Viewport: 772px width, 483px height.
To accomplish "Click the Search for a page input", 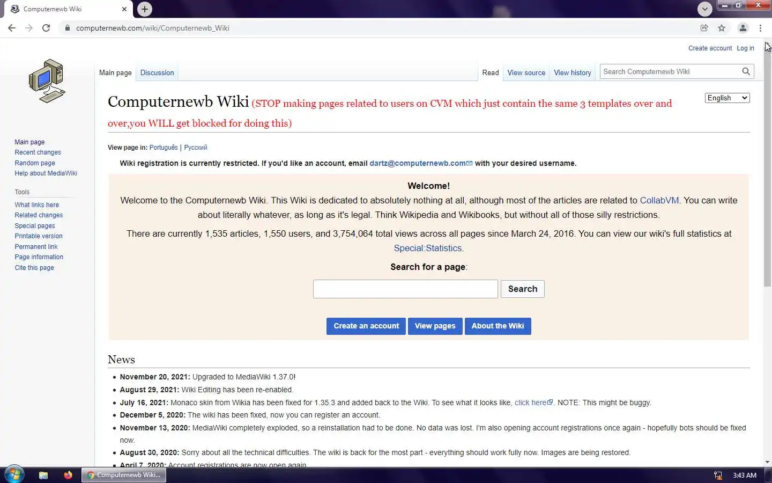I will (x=405, y=289).
